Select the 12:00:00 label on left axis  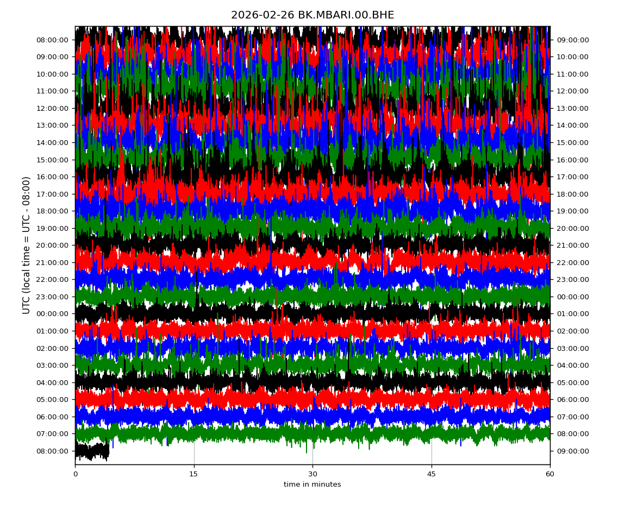point(53,108)
